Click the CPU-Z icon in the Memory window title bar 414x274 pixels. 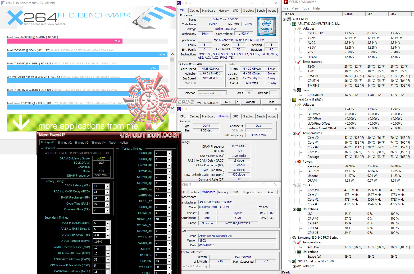[x=179, y=109]
